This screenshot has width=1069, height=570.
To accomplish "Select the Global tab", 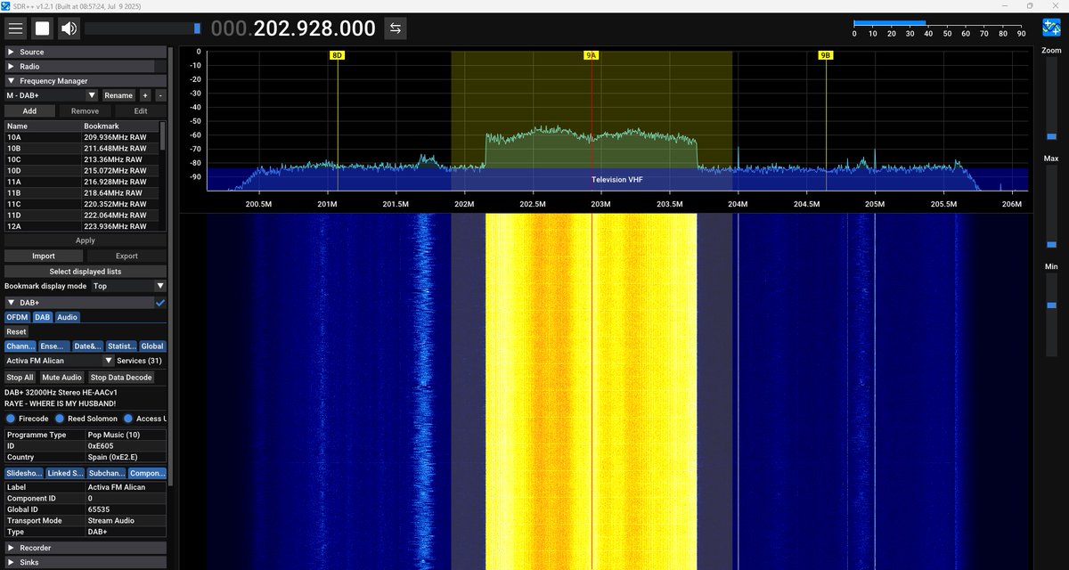I will tap(152, 346).
